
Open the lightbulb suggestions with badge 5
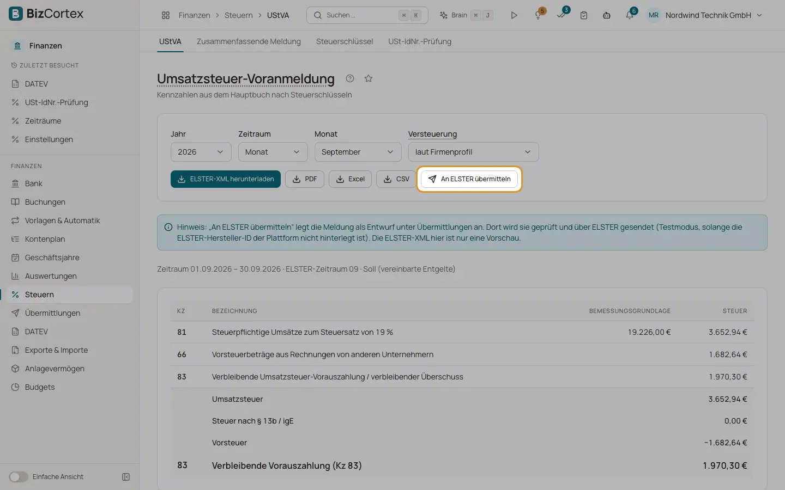[539, 15]
